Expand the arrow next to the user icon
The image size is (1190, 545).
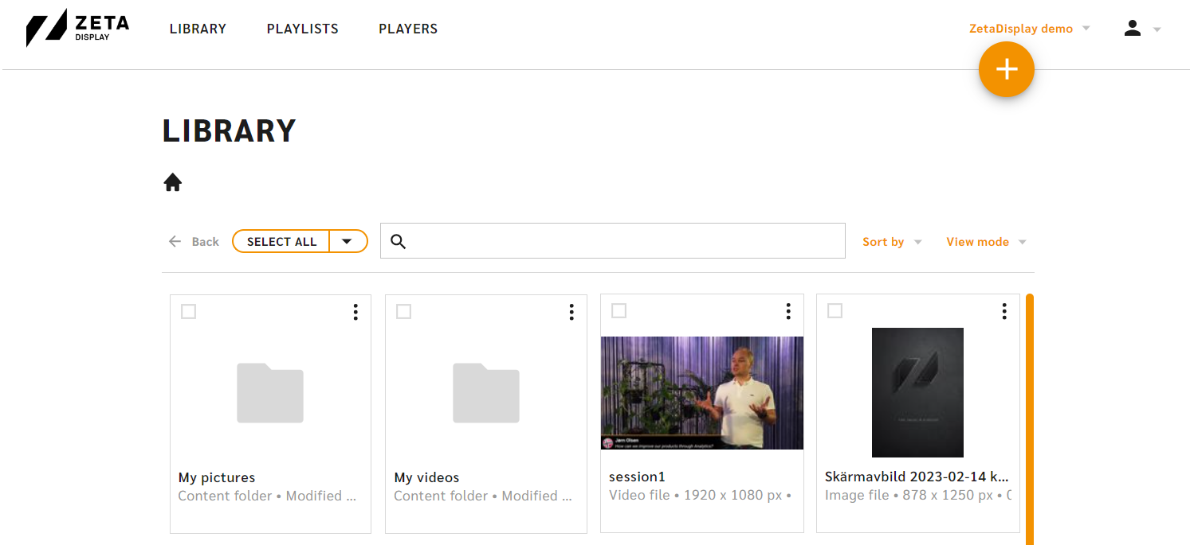[1157, 29]
